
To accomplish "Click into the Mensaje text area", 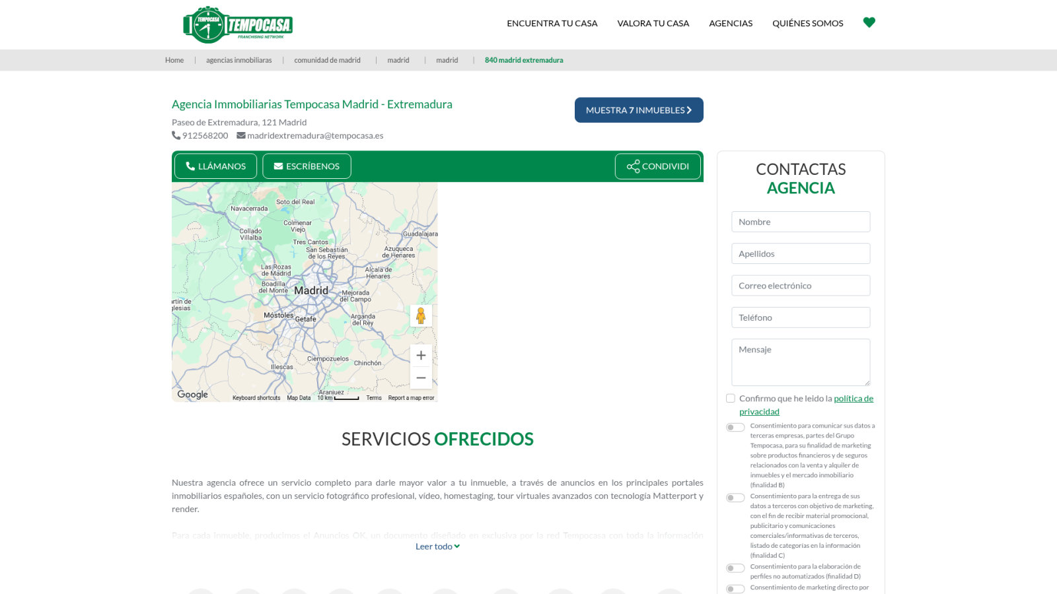I will point(801,362).
